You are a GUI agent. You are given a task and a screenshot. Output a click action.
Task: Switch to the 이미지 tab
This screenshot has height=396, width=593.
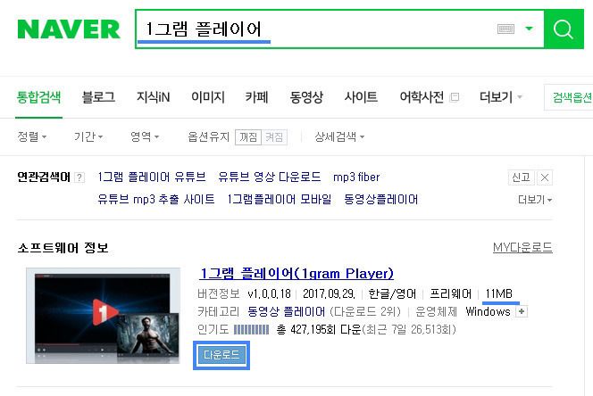208,97
